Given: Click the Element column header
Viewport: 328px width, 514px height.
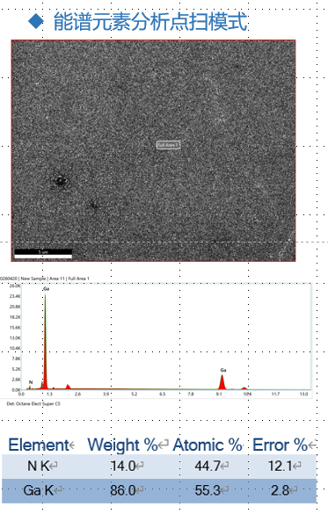Looking at the screenshot, I should 39,445.
